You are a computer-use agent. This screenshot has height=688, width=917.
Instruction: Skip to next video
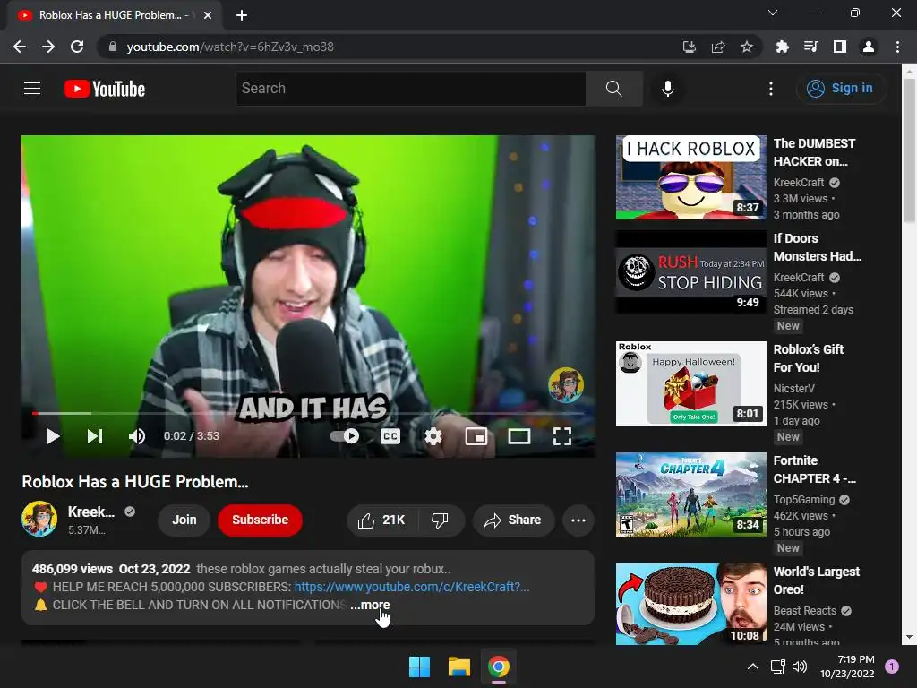click(95, 436)
